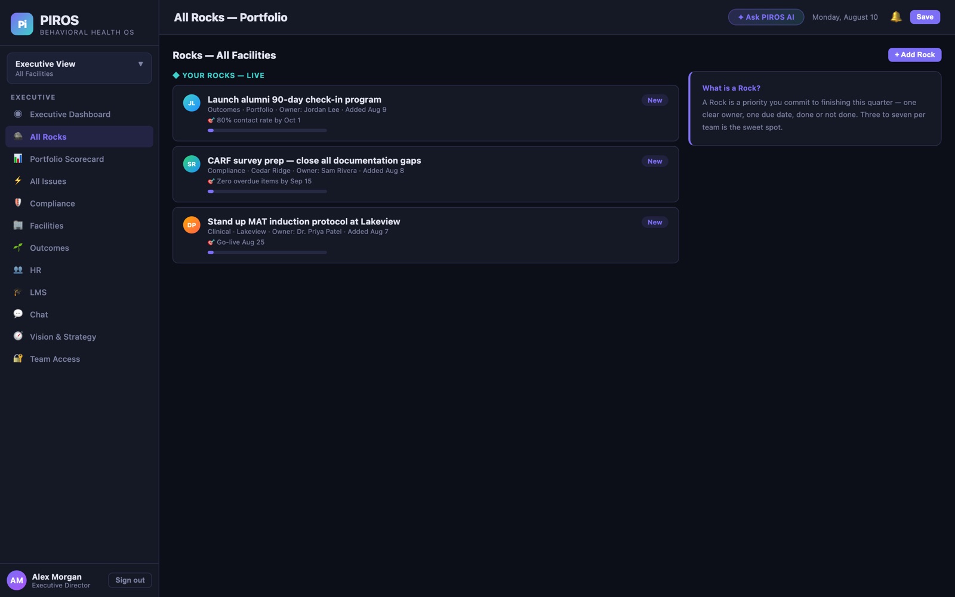Save changes with the Save button
The height and width of the screenshot is (597, 955).
925,17
